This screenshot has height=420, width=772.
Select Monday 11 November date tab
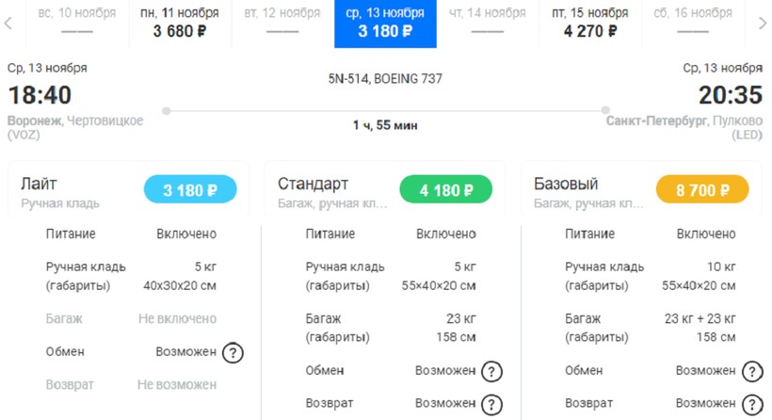coord(179,23)
